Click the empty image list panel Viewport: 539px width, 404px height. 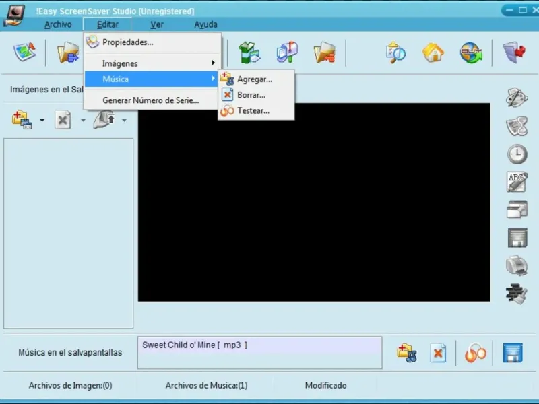69,233
